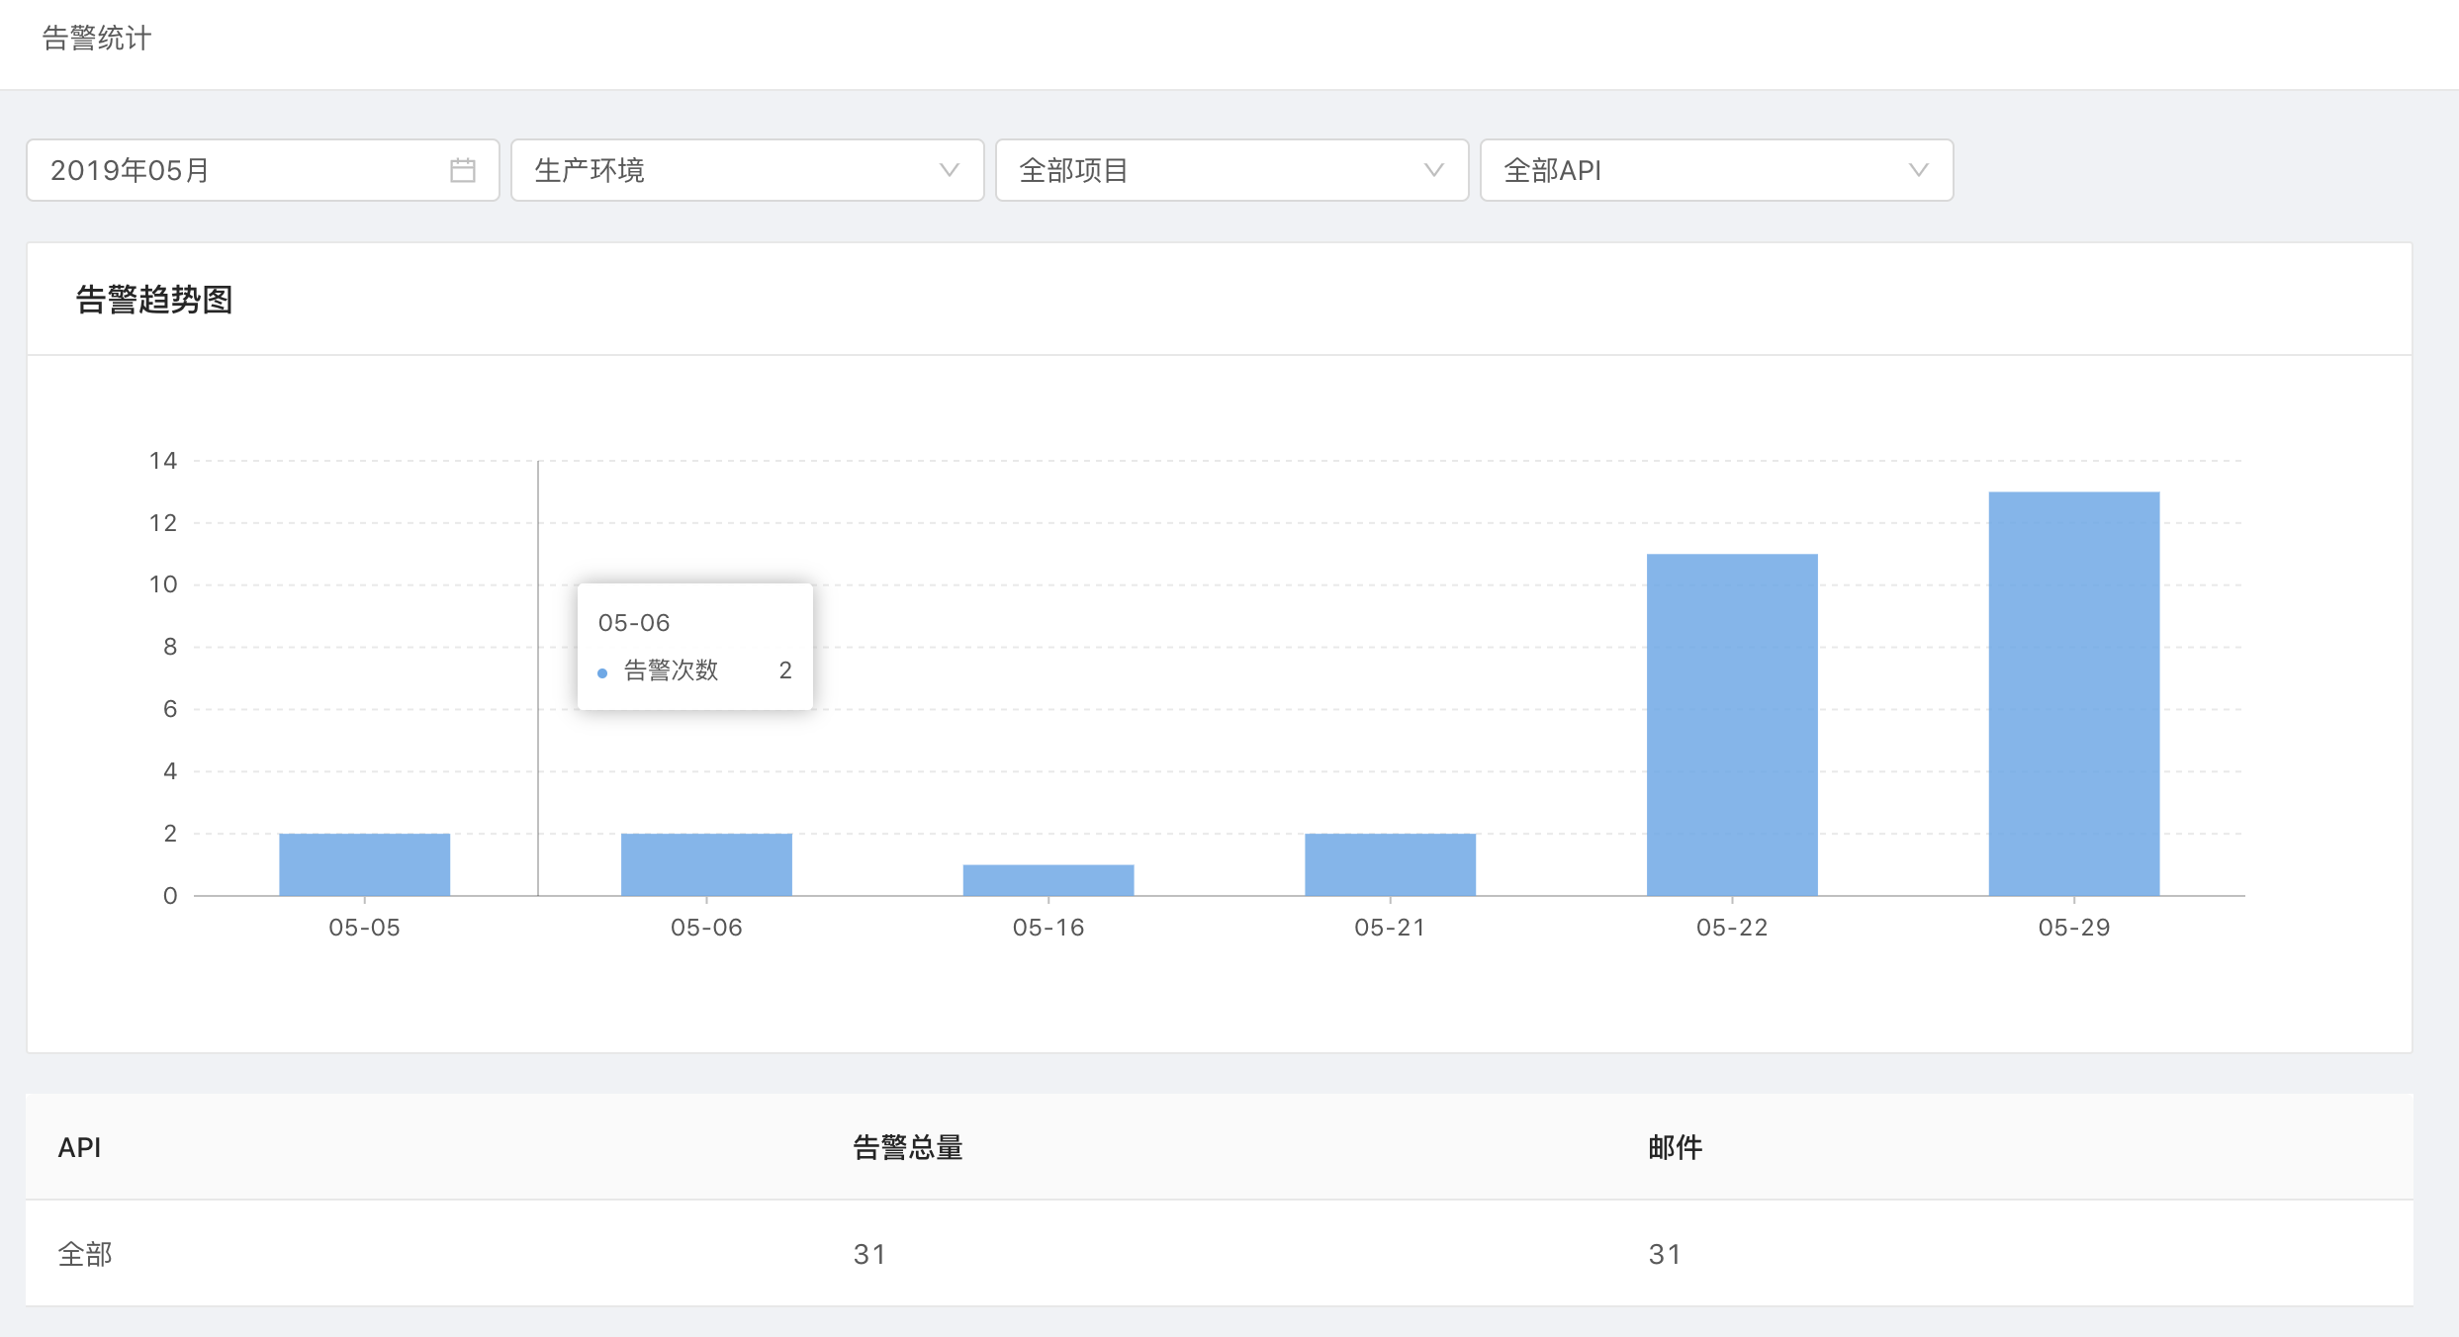Expand the 全部API dropdown

1701,170
